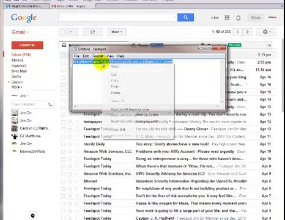Star the Instapaper email
This screenshot has height=220, width=285.
pyautogui.click(x=70, y=122)
